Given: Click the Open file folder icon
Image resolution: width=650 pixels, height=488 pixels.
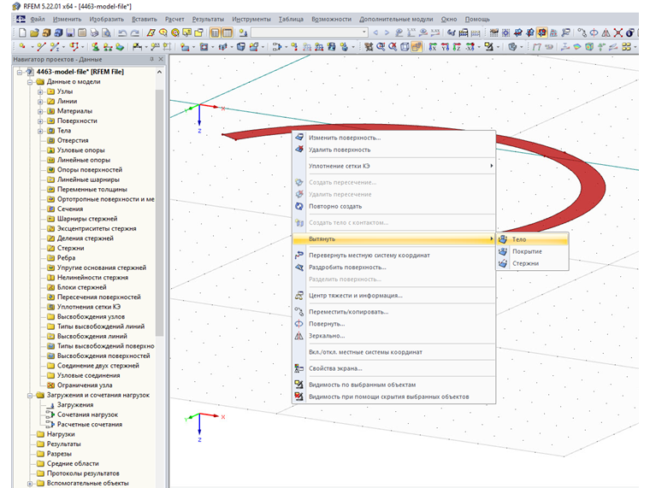Looking at the screenshot, I should [34, 32].
